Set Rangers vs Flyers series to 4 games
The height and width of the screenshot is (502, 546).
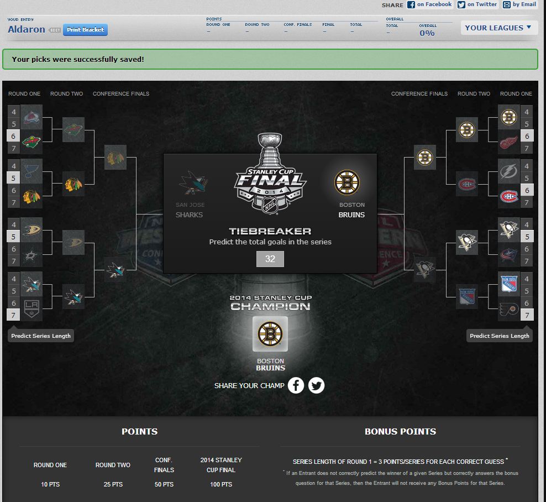coord(527,278)
